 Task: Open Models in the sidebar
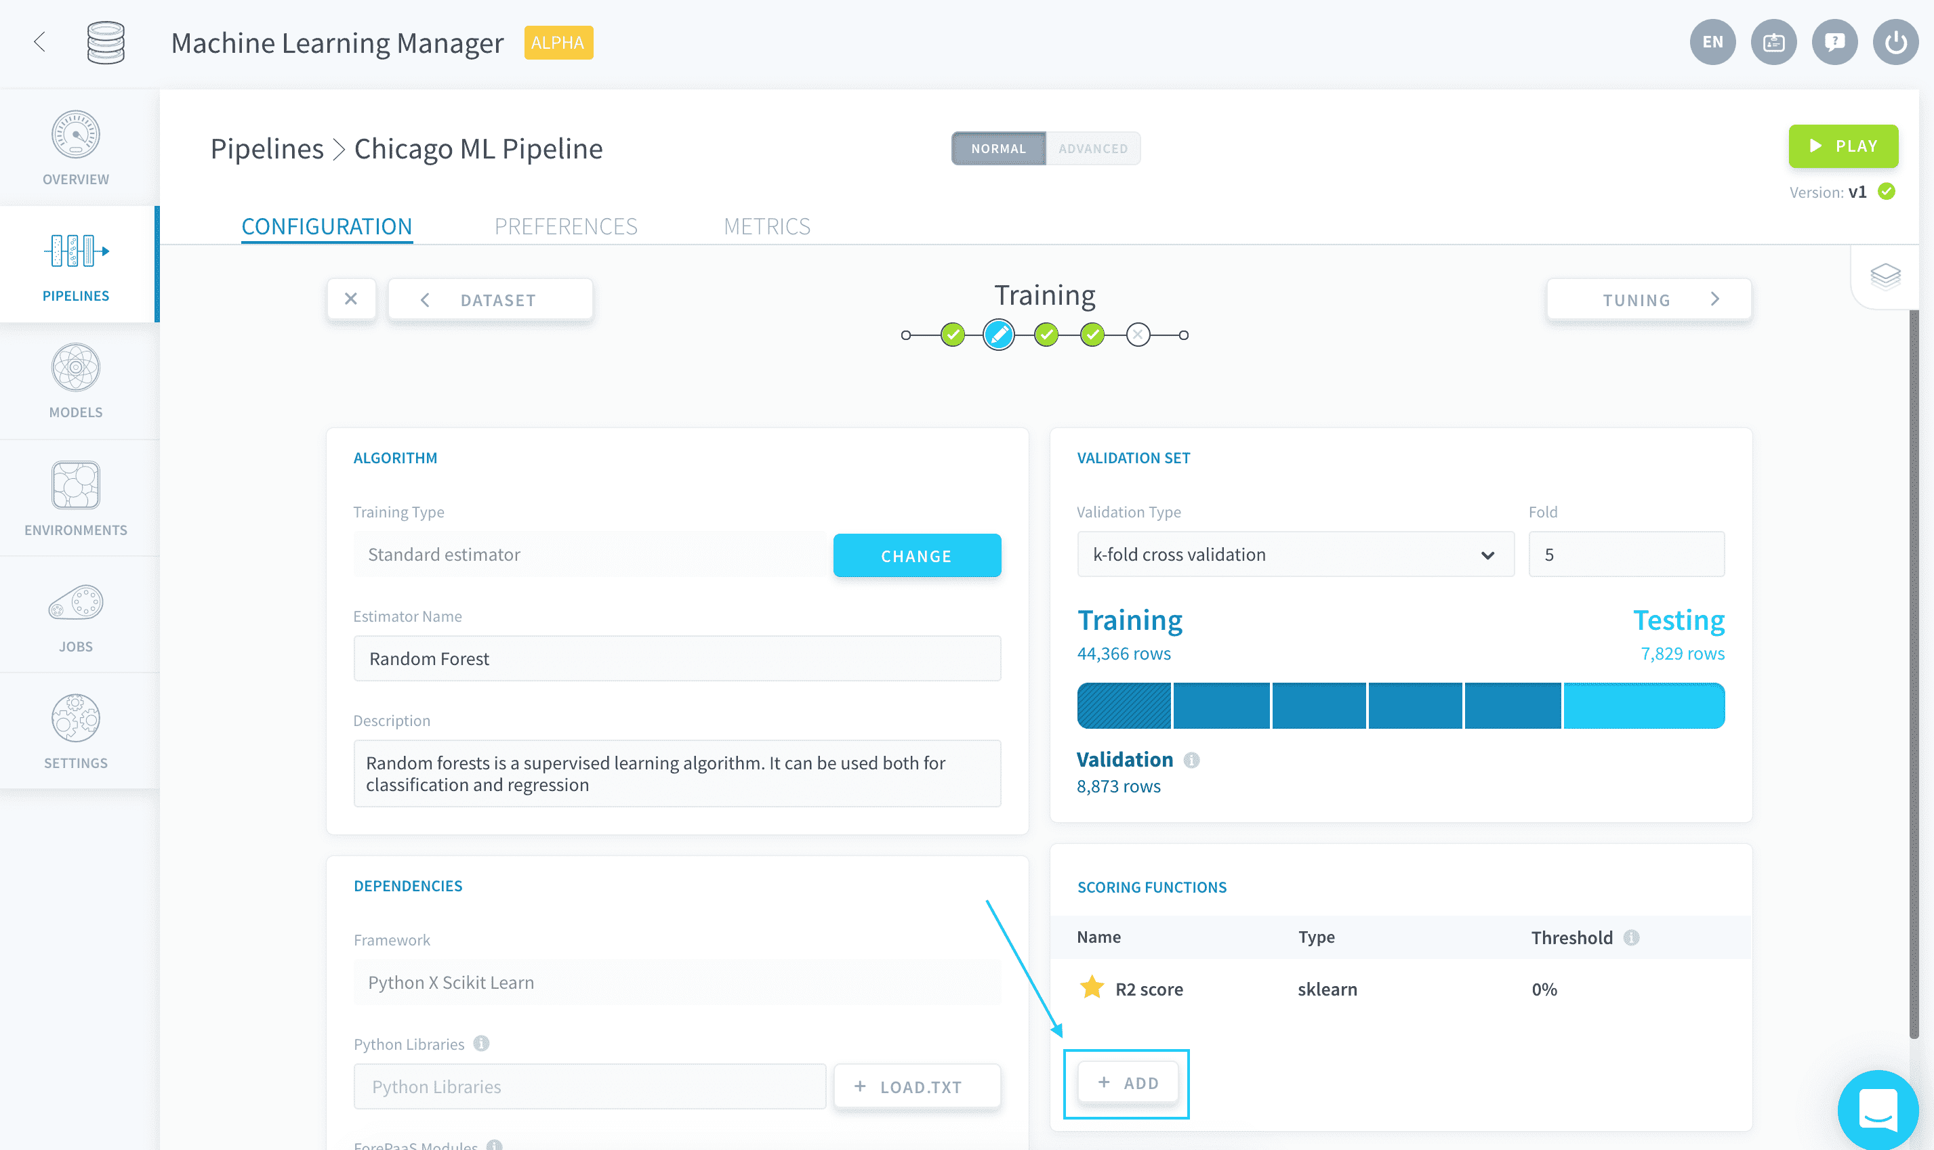click(76, 381)
